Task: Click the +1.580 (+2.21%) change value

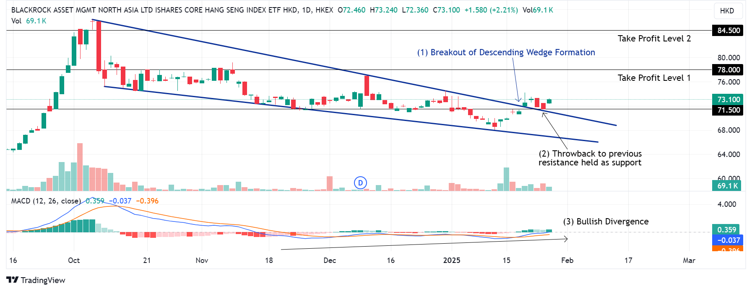Action: point(491,10)
